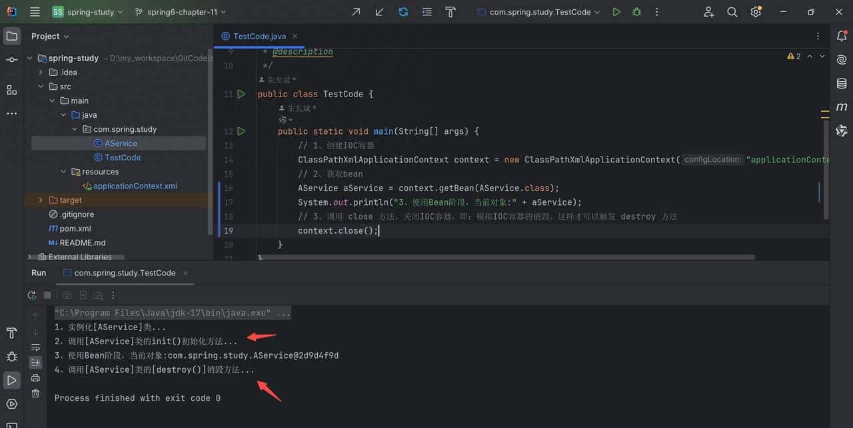Rerun TestCode from the Run panel toolbar
Viewport: 853px width, 428px height.
(x=31, y=295)
